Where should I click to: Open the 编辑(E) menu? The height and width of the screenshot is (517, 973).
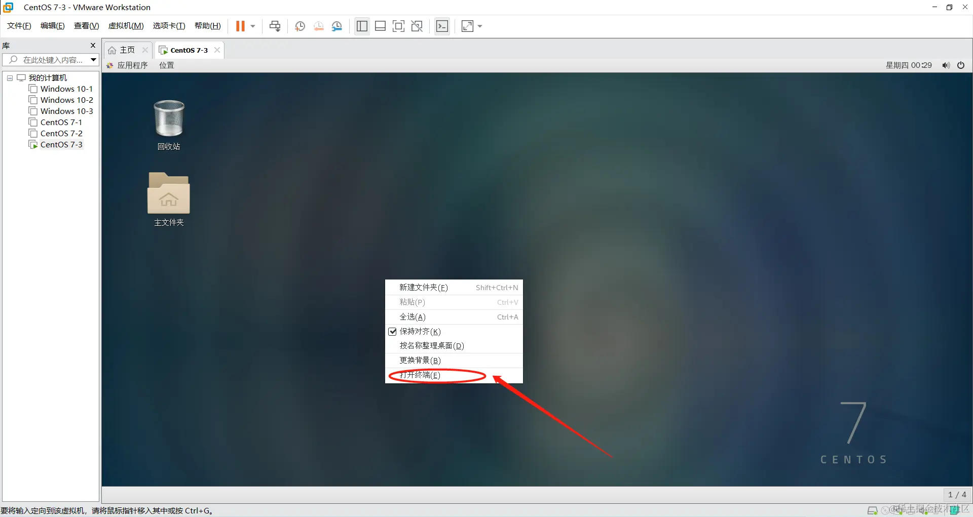[x=53, y=26]
